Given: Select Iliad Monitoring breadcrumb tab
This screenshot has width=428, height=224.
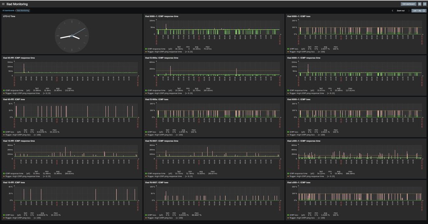Looking at the screenshot, I should click(23, 10).
